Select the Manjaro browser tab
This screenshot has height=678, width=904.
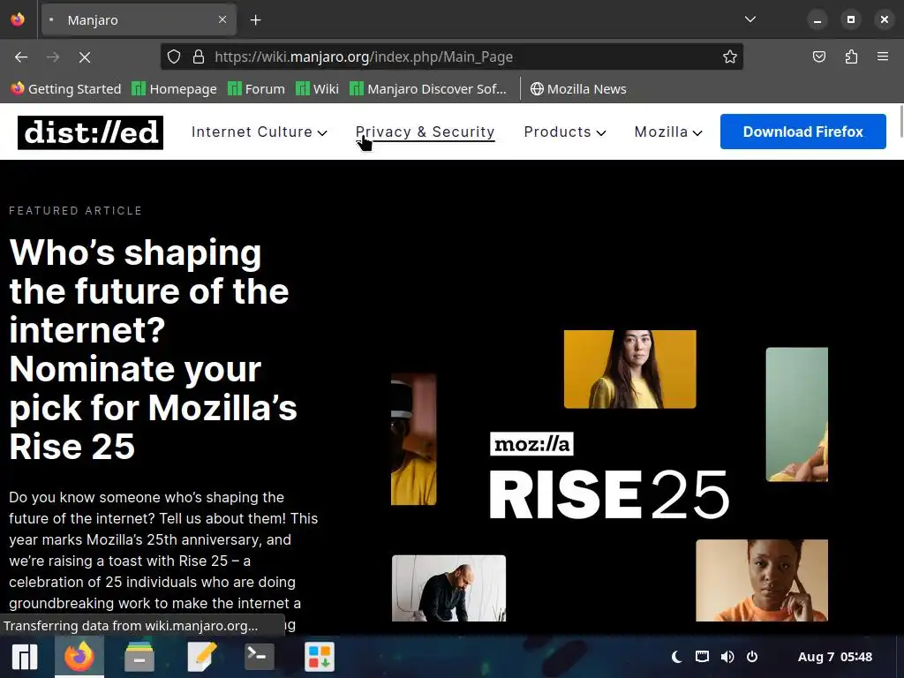click(139, 20)
